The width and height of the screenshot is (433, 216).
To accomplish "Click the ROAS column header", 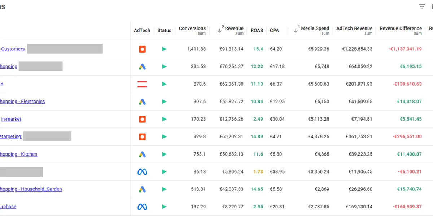I will point(257,30).
